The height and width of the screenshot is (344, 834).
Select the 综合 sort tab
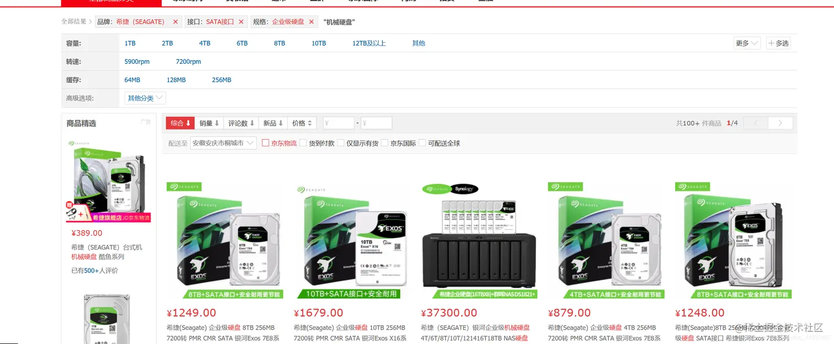pyautogui.click(x=180, y=123)
